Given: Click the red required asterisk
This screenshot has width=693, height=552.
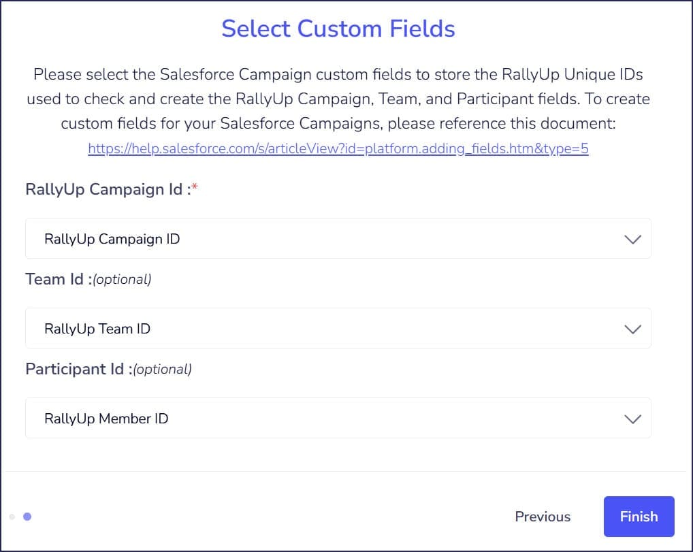Looking at the screenshot, I should [x=194, y=188].
